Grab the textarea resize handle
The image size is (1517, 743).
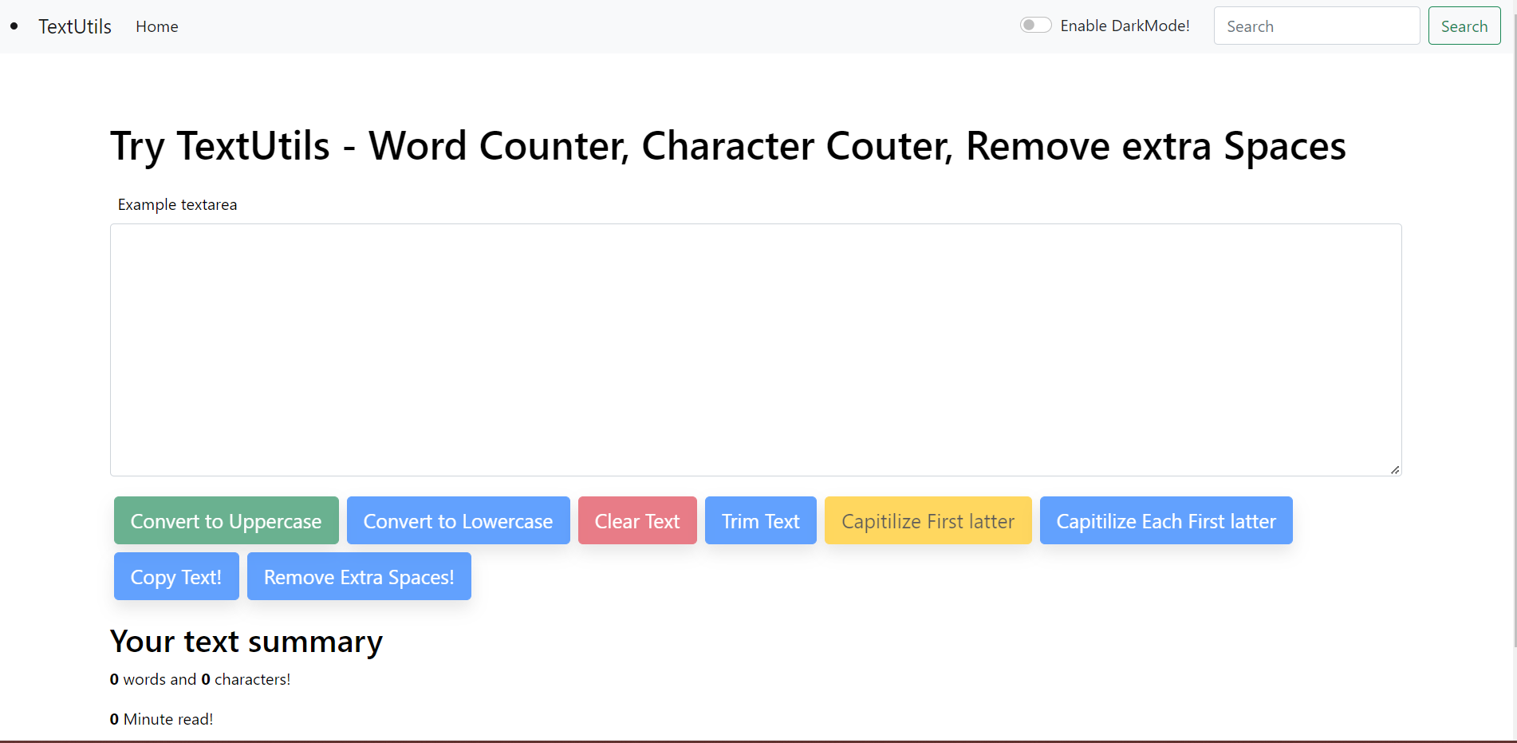pyautogui.click(x=1394, y=469)
